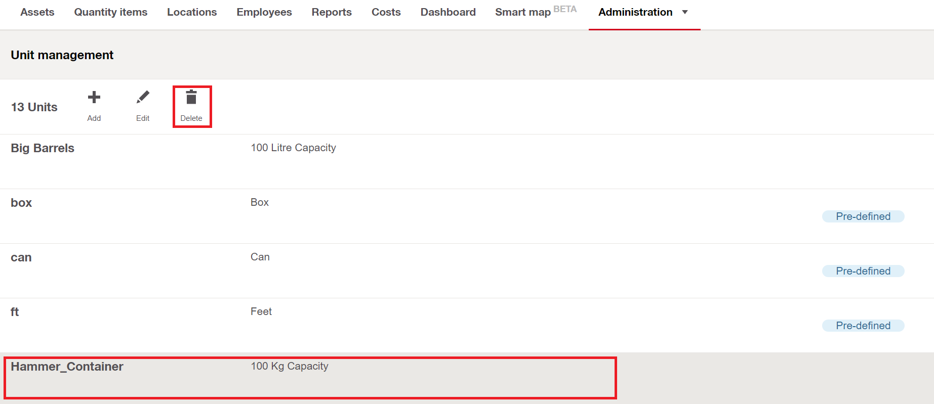
Task: Open the Assets tab
Action: 37,12
